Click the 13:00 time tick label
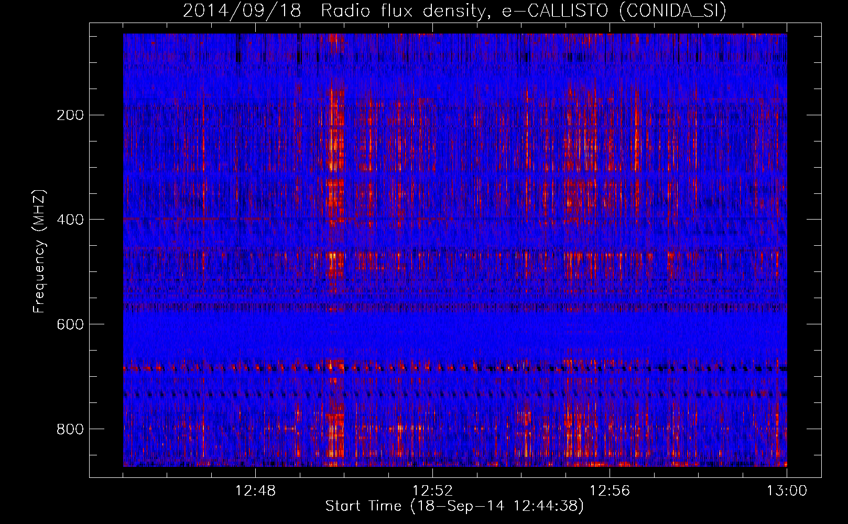Image resolution: width=848 pixels, height=524 pixels. click(787, 491)
